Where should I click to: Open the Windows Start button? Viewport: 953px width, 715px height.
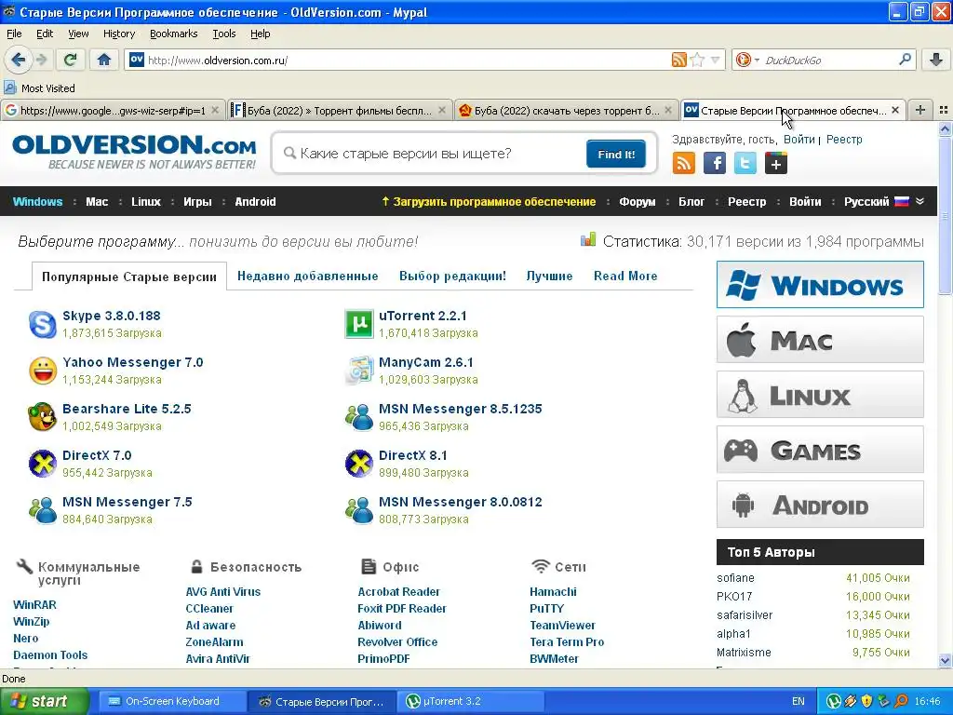click(x=45, y=701)
